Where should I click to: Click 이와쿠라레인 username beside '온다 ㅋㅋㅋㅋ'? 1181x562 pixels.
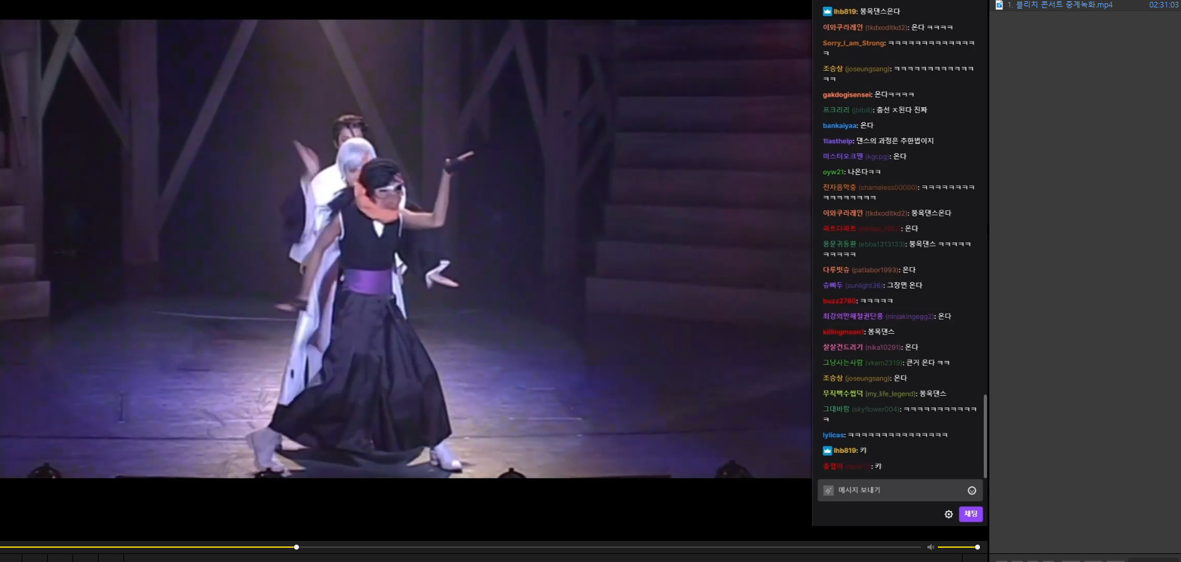coord(843,28)
